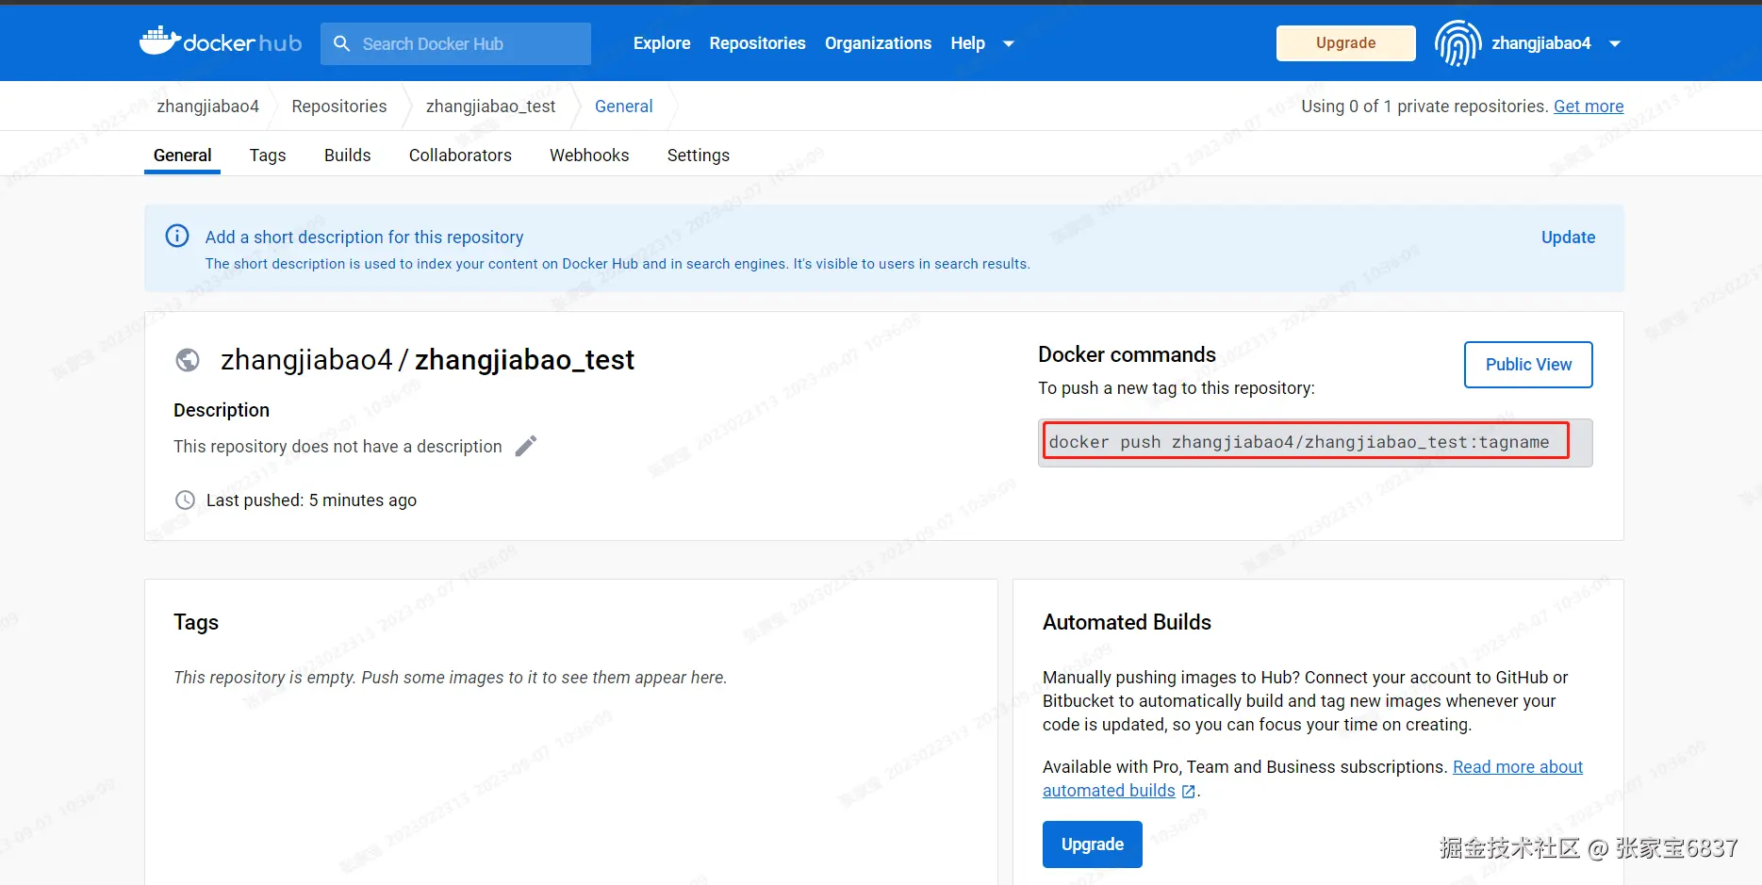Click the Tags section heading

196,622
